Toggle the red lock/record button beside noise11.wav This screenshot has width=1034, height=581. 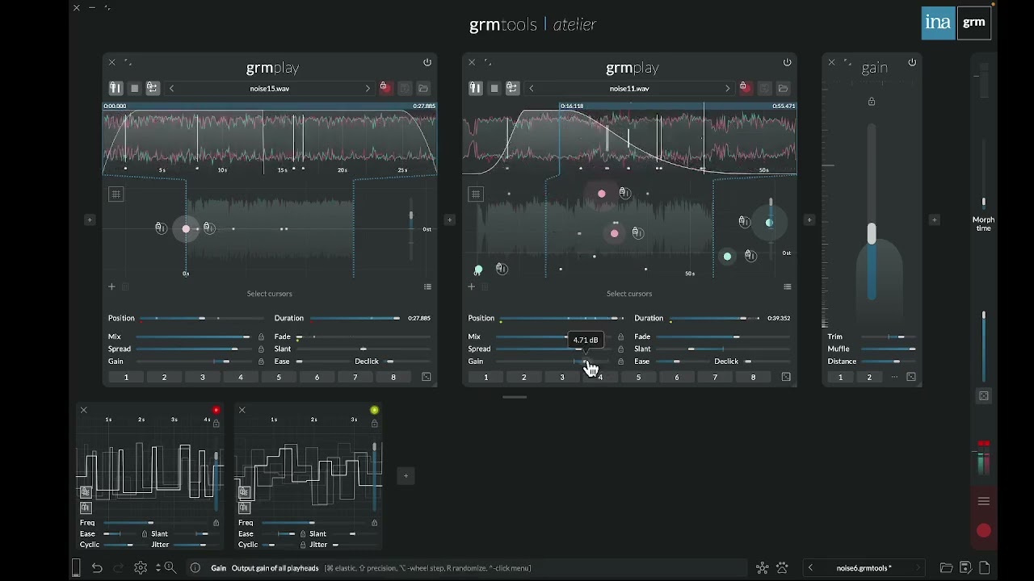[x=746, y=88]
